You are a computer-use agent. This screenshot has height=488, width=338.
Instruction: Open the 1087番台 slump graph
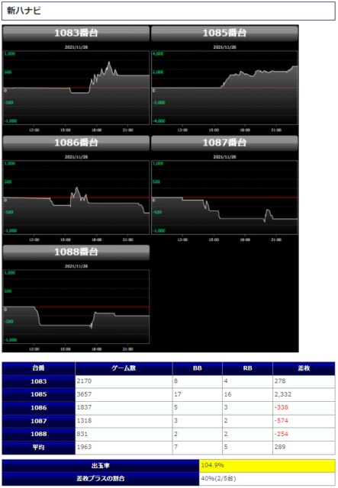224,197
